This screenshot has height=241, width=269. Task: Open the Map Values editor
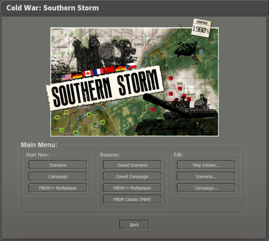tap(206, 165)
